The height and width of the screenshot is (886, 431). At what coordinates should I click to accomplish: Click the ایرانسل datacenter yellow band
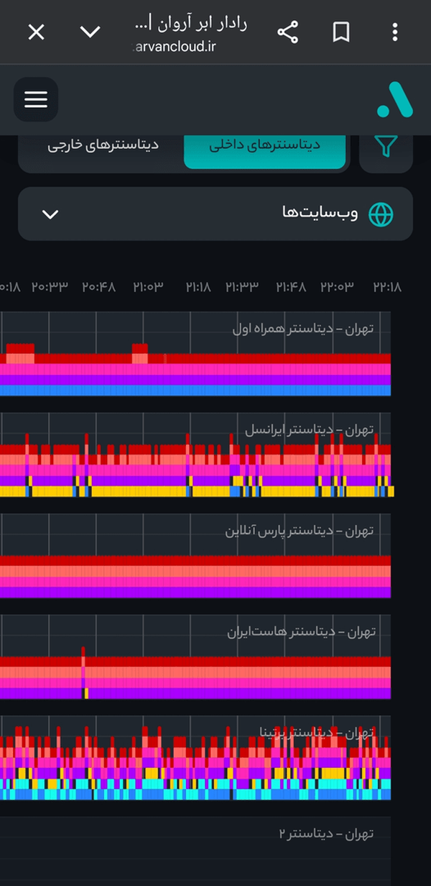click(195, 492)
